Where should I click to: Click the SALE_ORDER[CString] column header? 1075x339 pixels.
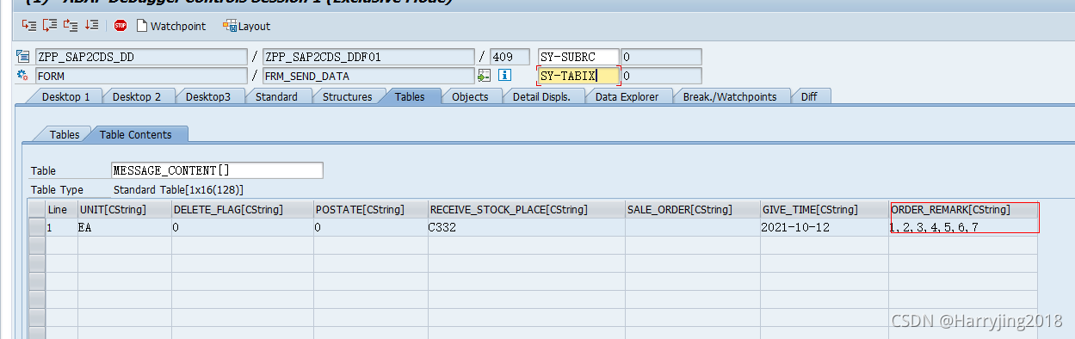point(692,209)
